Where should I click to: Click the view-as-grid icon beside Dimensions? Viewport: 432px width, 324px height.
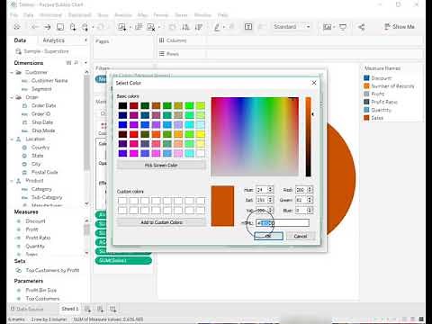tap(68, 63)
